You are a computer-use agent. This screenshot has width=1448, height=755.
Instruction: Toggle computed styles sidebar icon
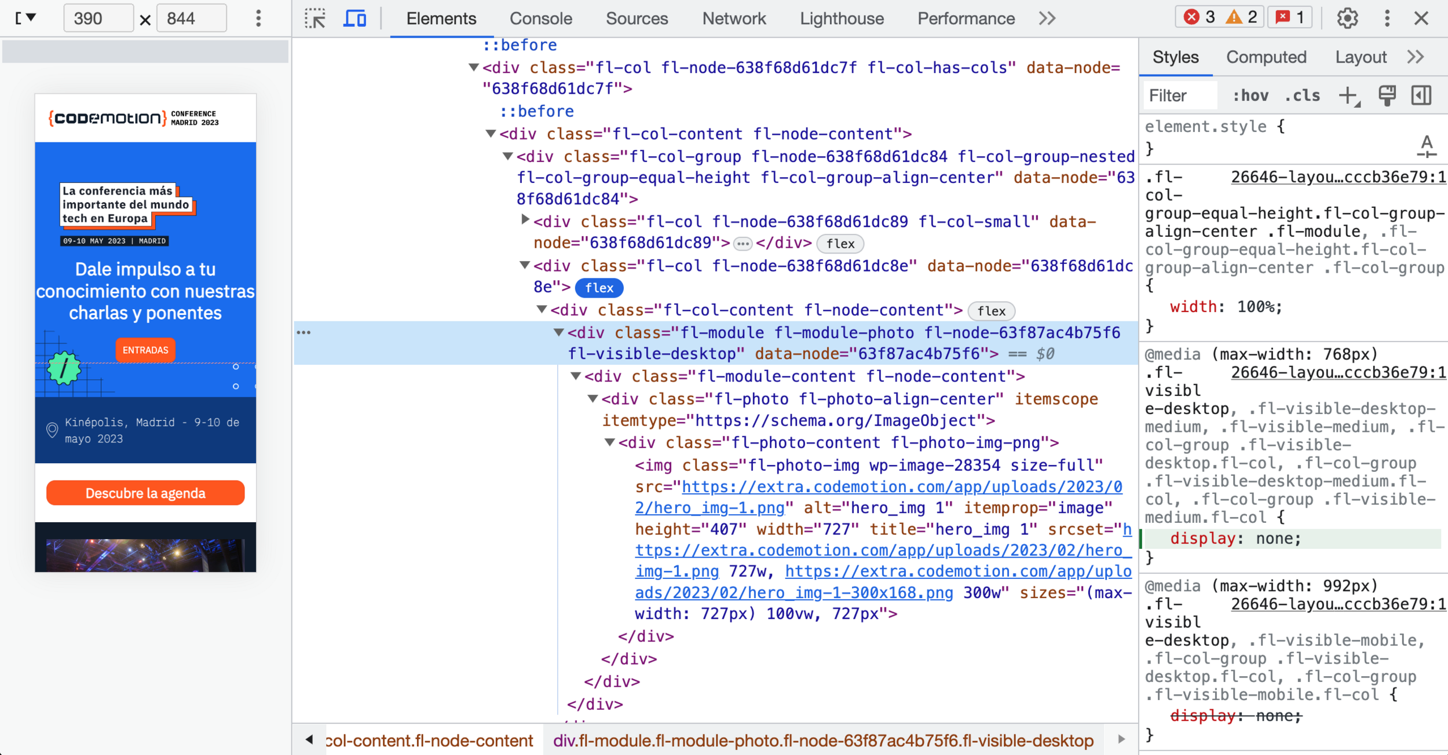[1421, 96]
